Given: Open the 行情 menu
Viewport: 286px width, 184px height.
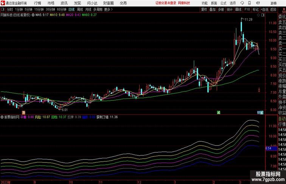Looking at the screenshot, I should pos(37,3).
